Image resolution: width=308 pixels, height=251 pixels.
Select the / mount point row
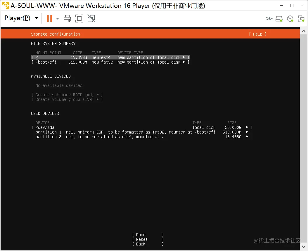tap(110, 57)
